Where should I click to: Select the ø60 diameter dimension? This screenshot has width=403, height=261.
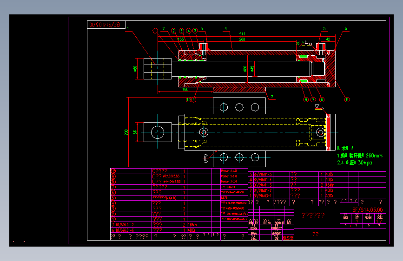click(135, 69)
